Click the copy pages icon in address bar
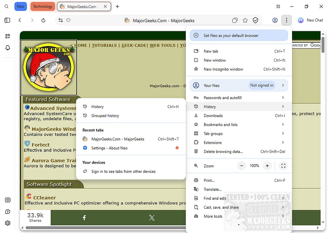Screen dimensions: 328x233 [x=235, y=20]
